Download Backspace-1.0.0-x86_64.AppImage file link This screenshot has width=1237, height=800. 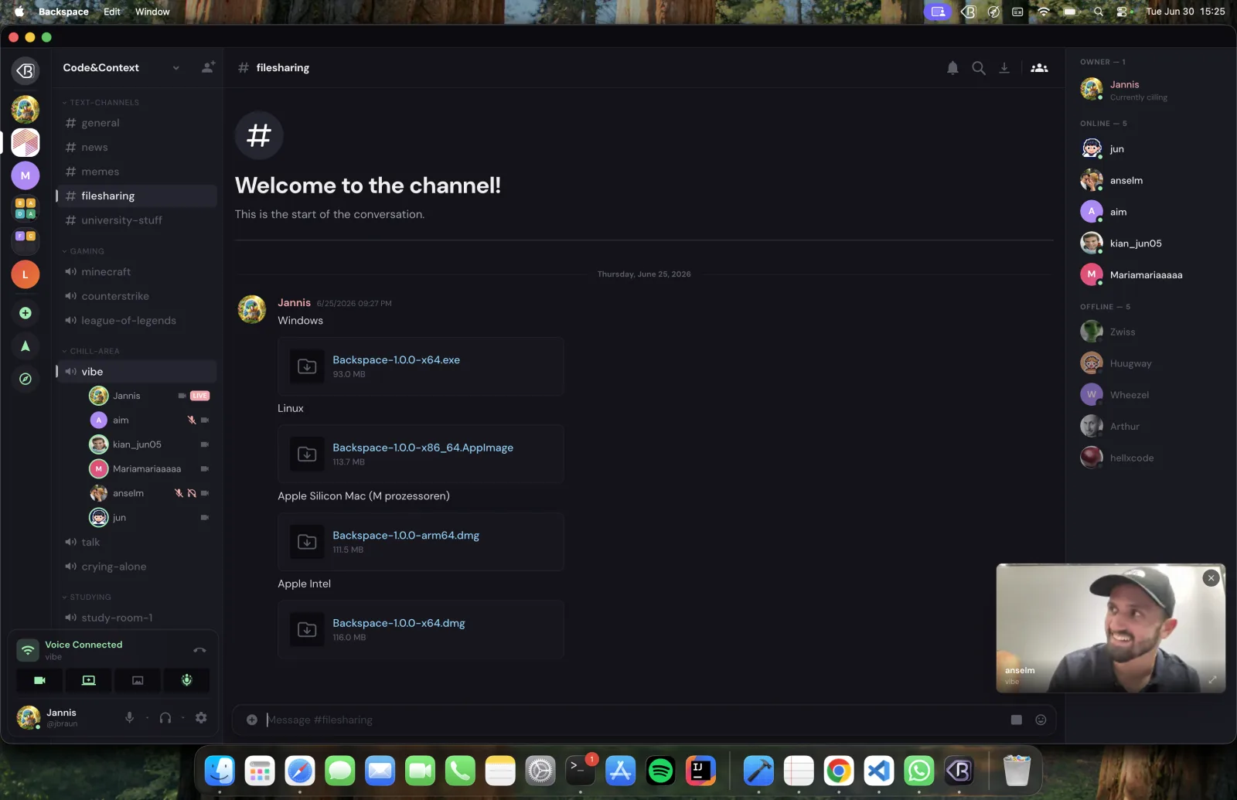tap(423, 448)
